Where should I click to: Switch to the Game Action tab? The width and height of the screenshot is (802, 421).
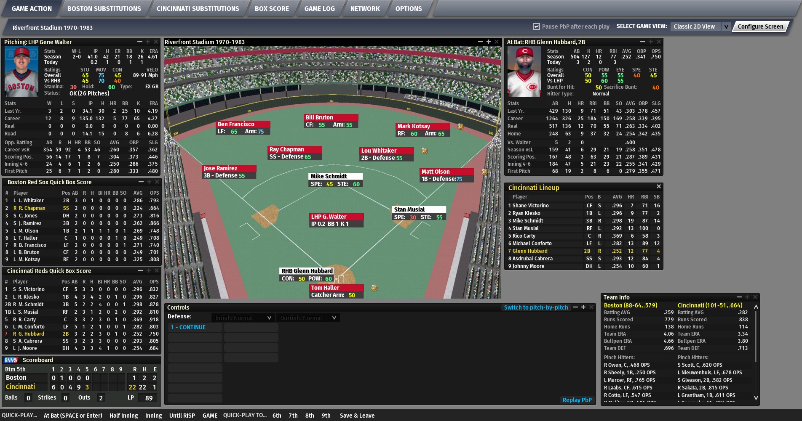32,8
